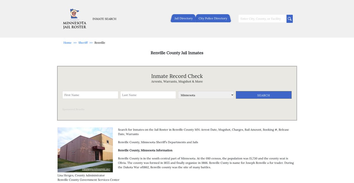The height and width of the screenshot is (183, 354).
Task: Open the INMATE SEARCH menu item
Action: click(x=104, y=19)
